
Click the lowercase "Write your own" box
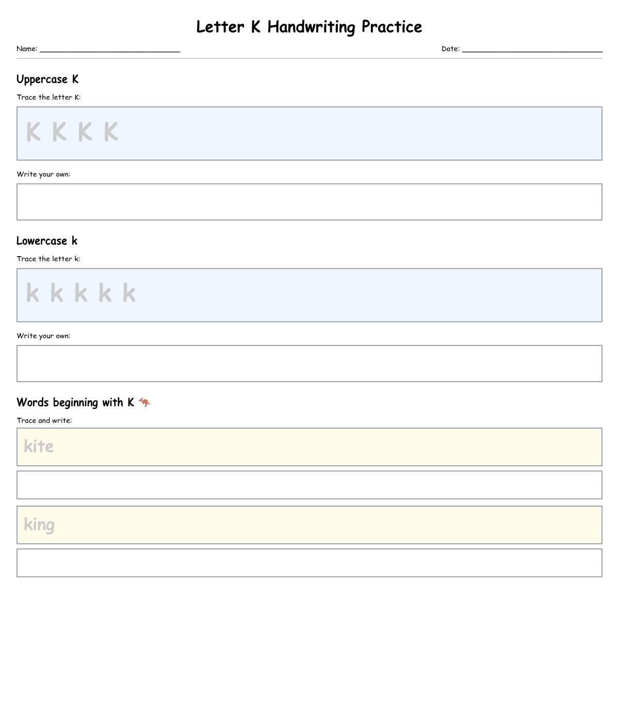point(309,364)
